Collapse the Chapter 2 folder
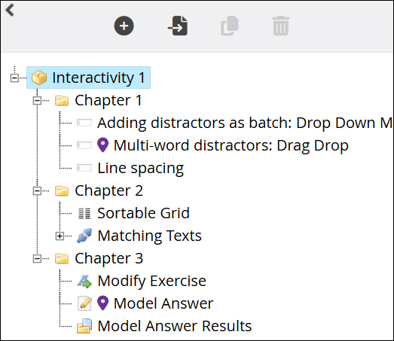This screenshot has height=341, width=394. 37,191
